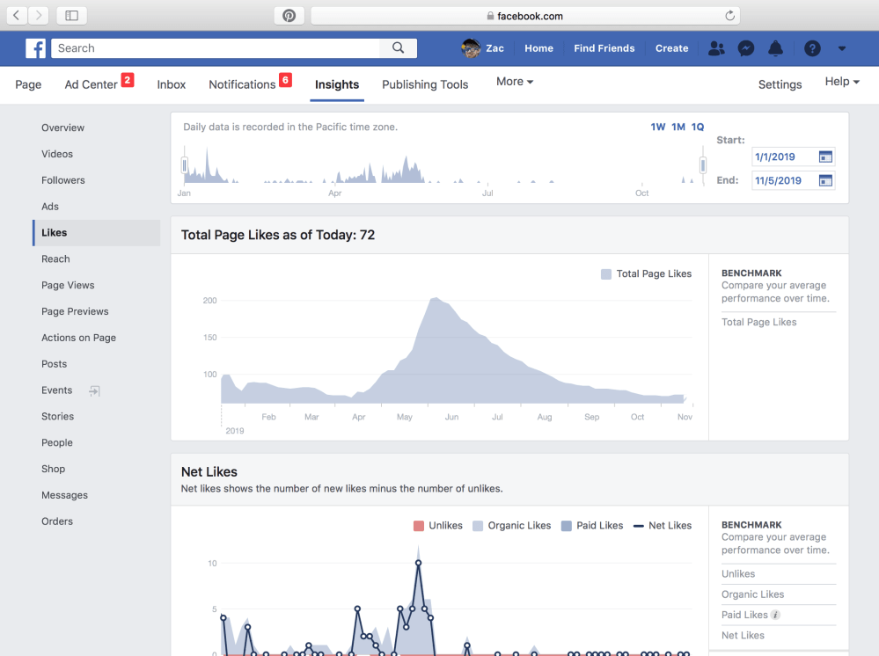
Task: Open the account dropdown arrow
Action: (842, 48)
